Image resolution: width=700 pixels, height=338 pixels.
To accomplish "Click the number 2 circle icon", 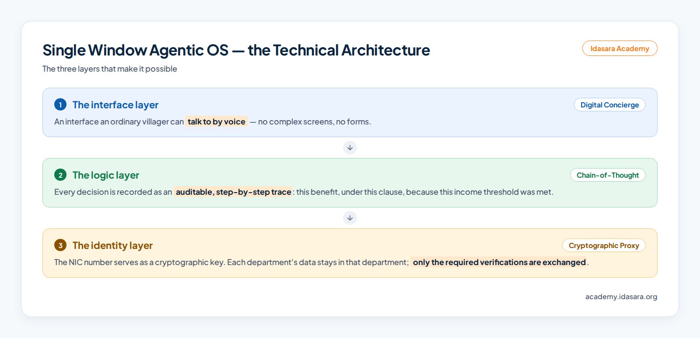I will (60, 175).
